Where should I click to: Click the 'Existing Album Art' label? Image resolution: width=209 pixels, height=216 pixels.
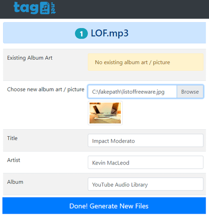click(30, 58)
